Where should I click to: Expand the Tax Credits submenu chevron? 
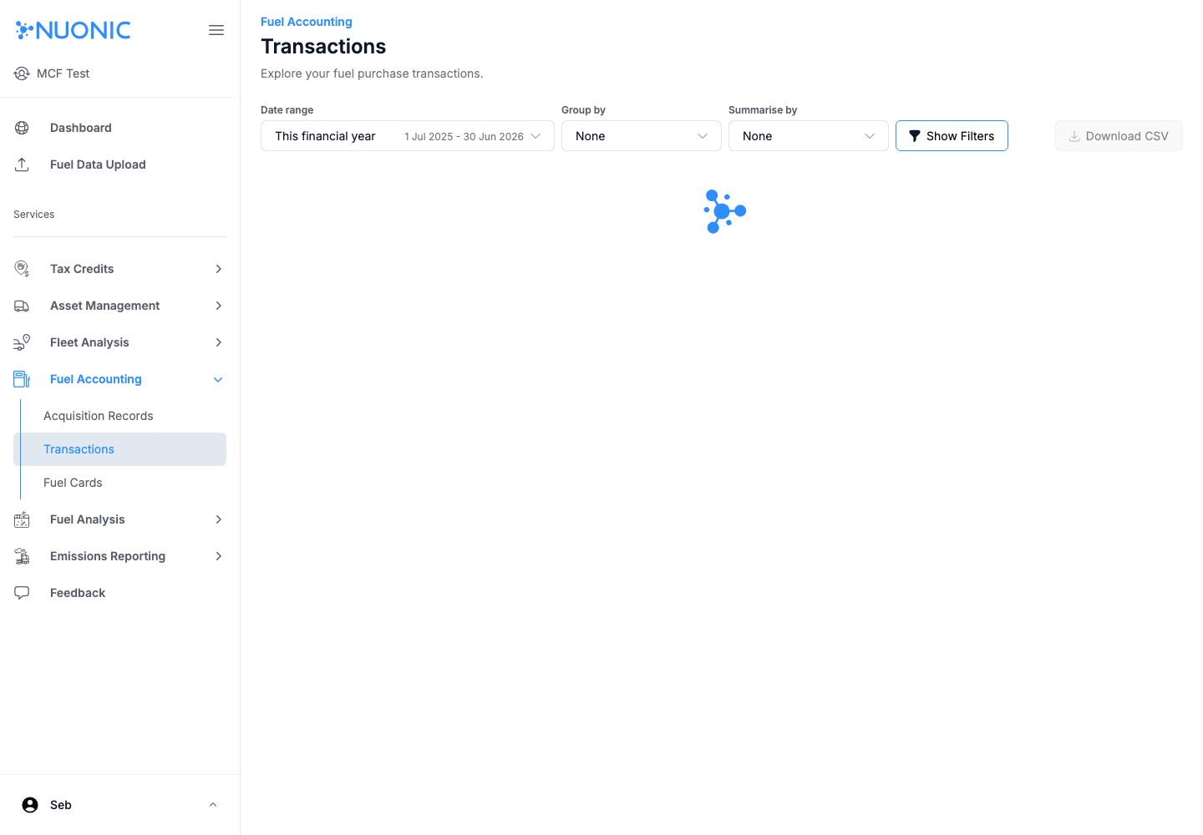pyautogui.click(x=218, y=269)
